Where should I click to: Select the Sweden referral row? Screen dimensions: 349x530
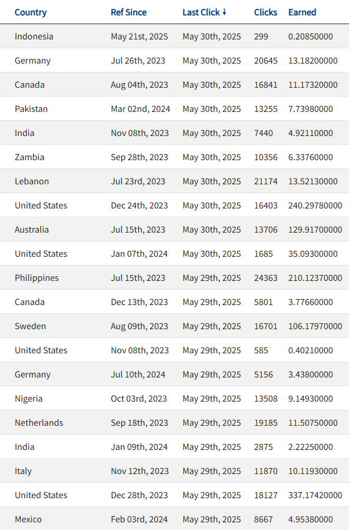coord(174,326)
